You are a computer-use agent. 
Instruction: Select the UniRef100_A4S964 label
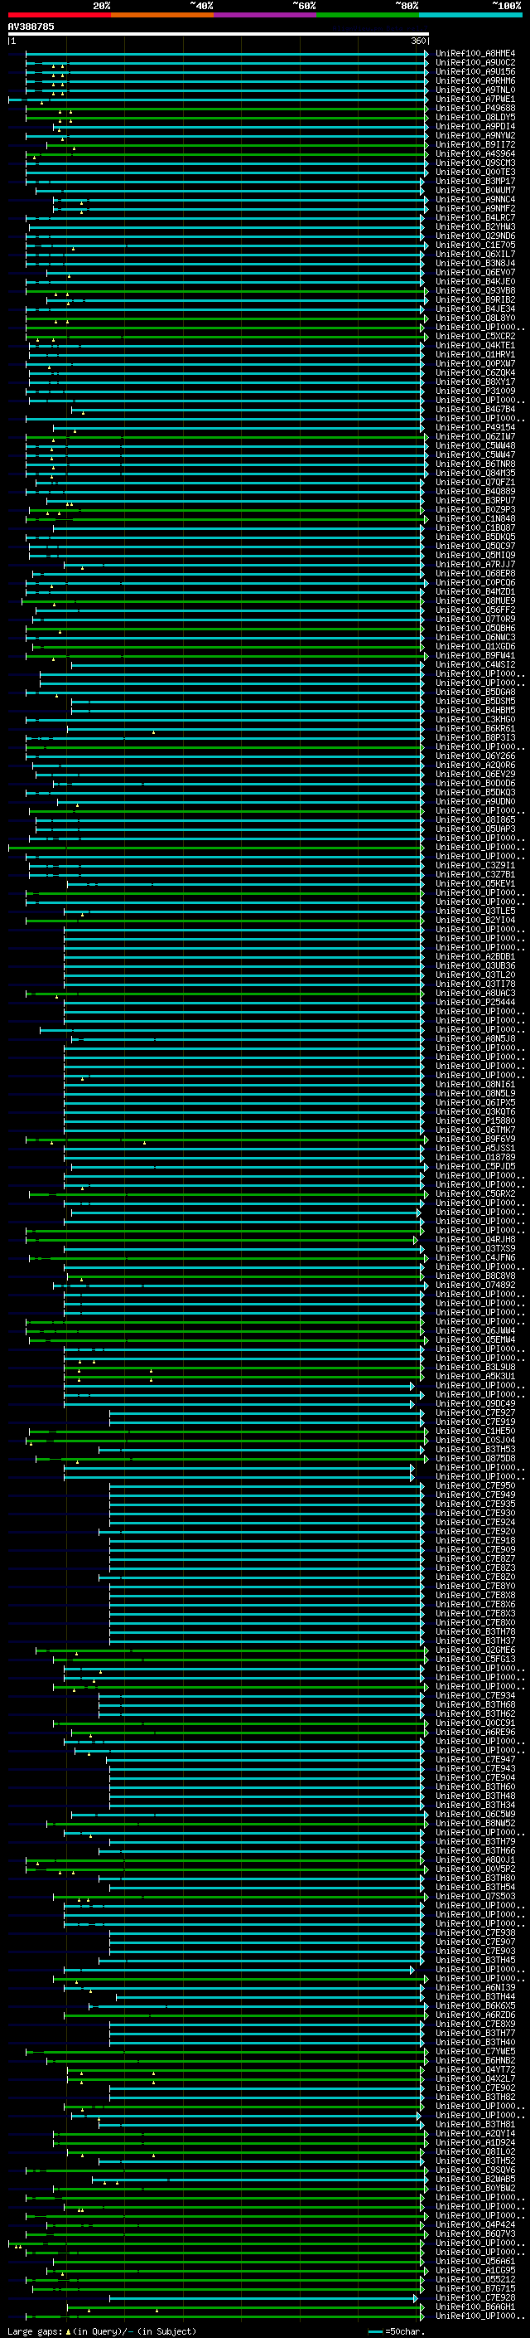[475, 153]
